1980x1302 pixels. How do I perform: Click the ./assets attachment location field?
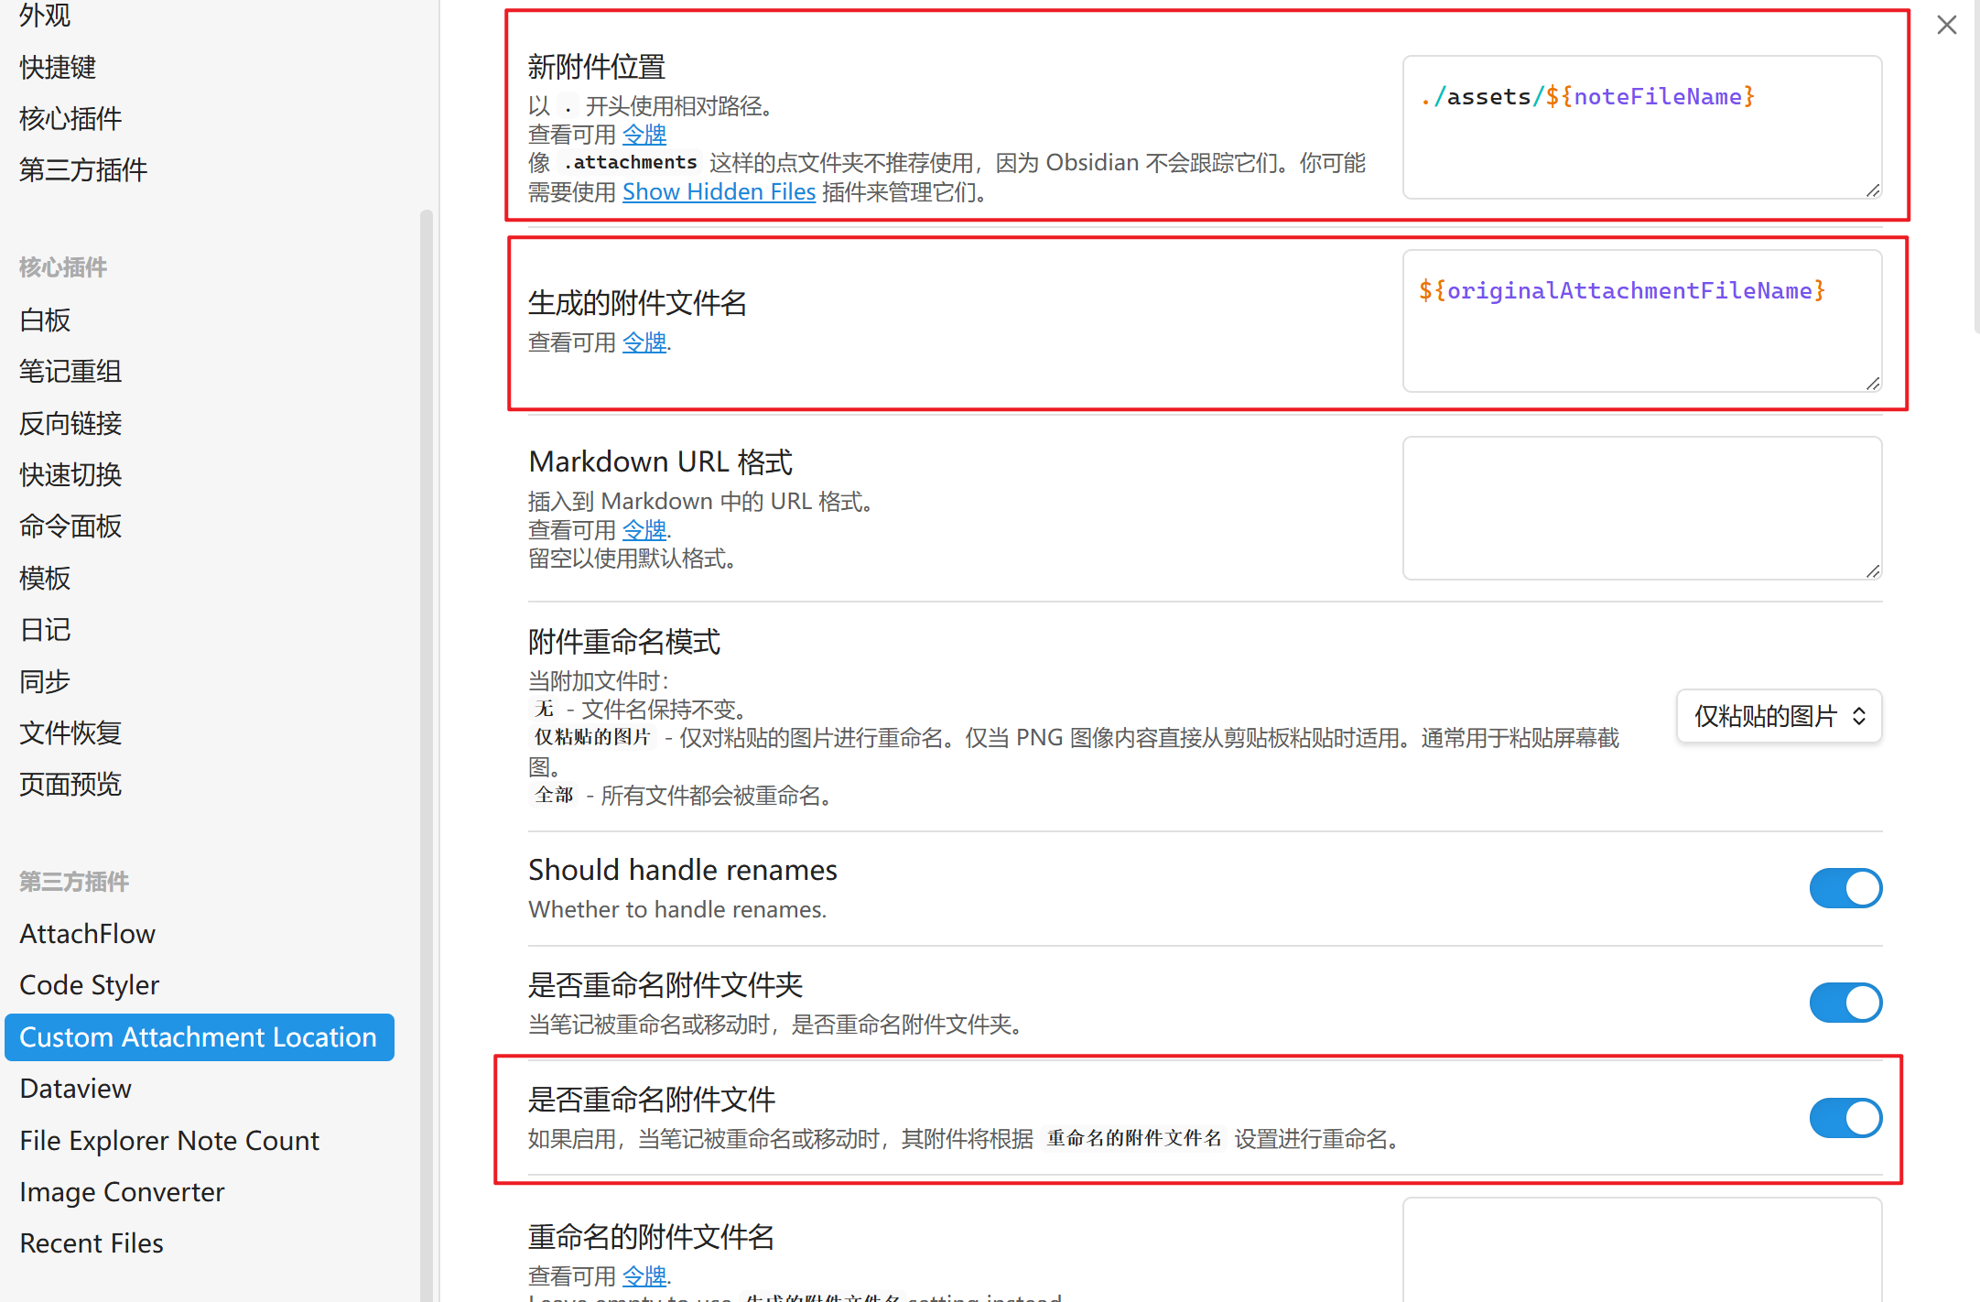coord(1641,126)
